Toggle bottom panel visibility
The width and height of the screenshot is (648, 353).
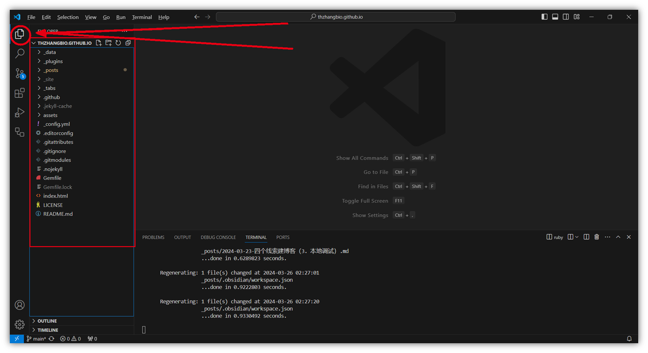click(x=555, y=17)
